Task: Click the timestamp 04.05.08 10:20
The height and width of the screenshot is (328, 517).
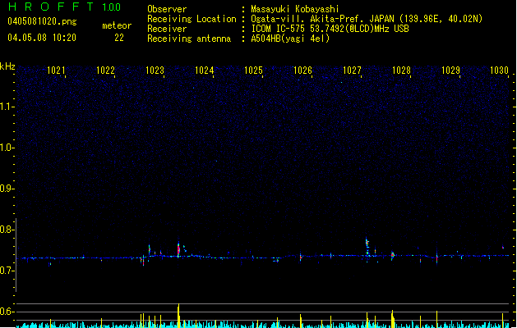Action: coord(42,38)
